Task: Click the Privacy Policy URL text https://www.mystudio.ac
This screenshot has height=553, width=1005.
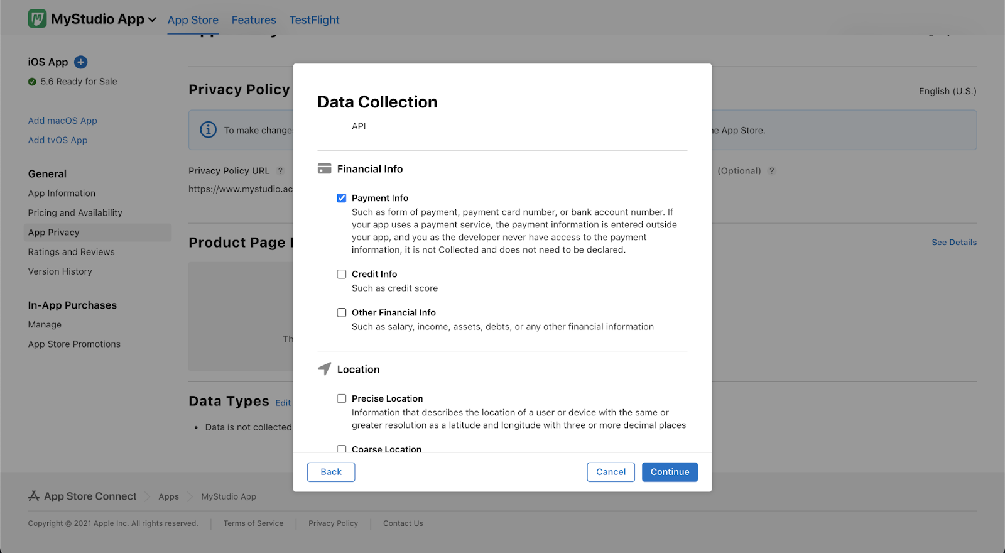Action: (x=241, y=189)
